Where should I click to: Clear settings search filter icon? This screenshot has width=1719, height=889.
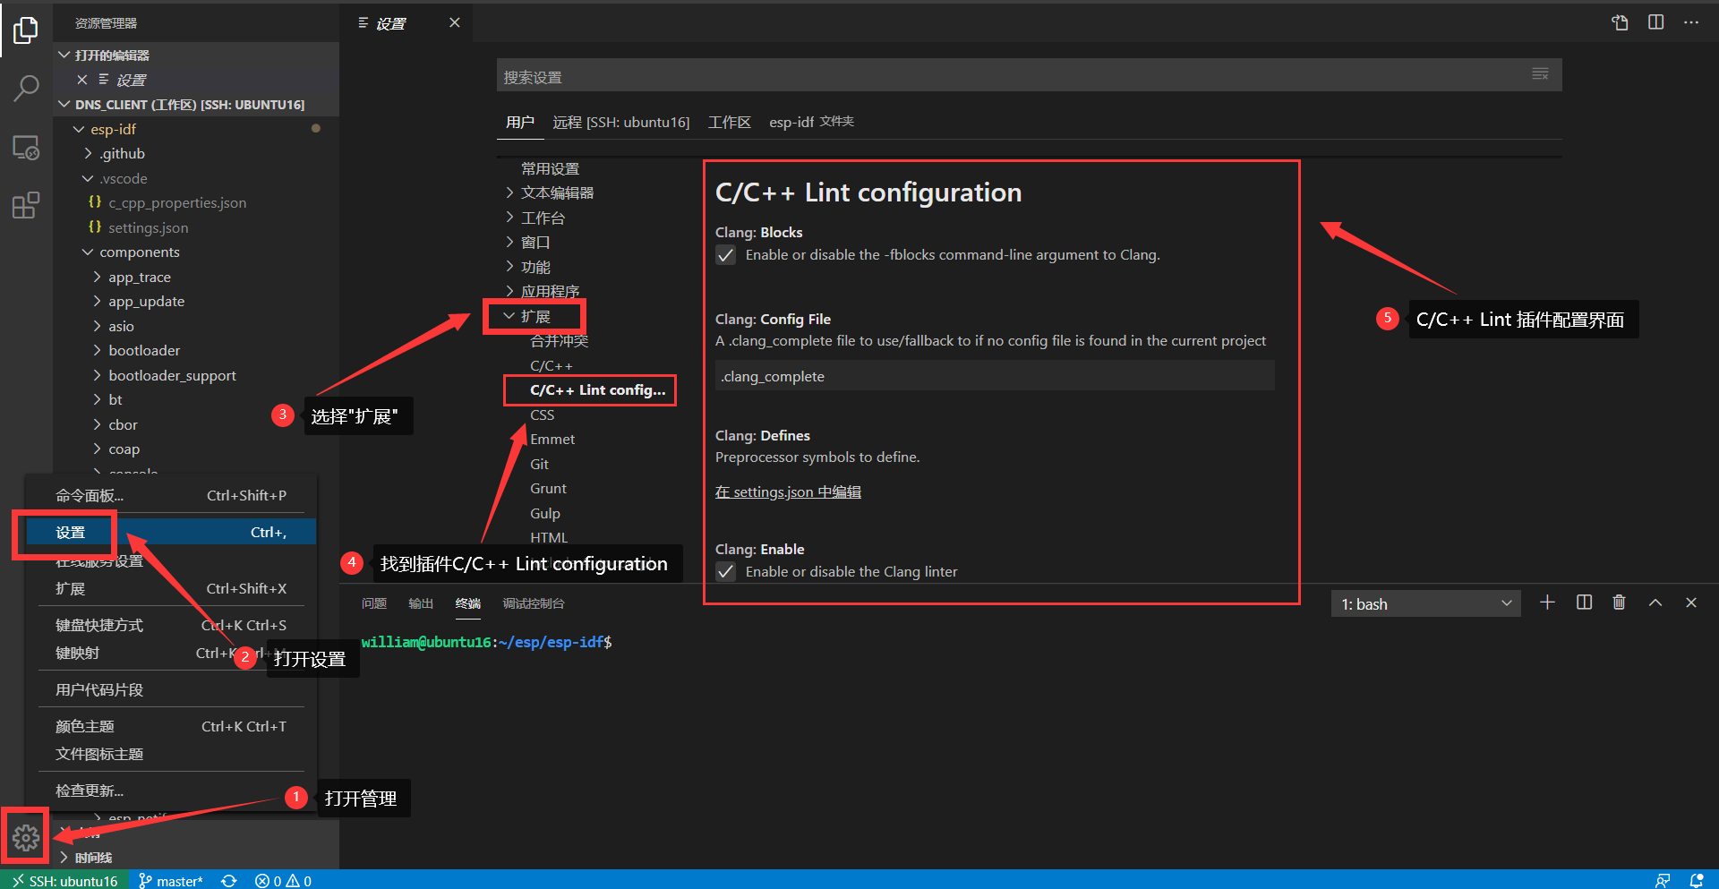coord(1540,74)
